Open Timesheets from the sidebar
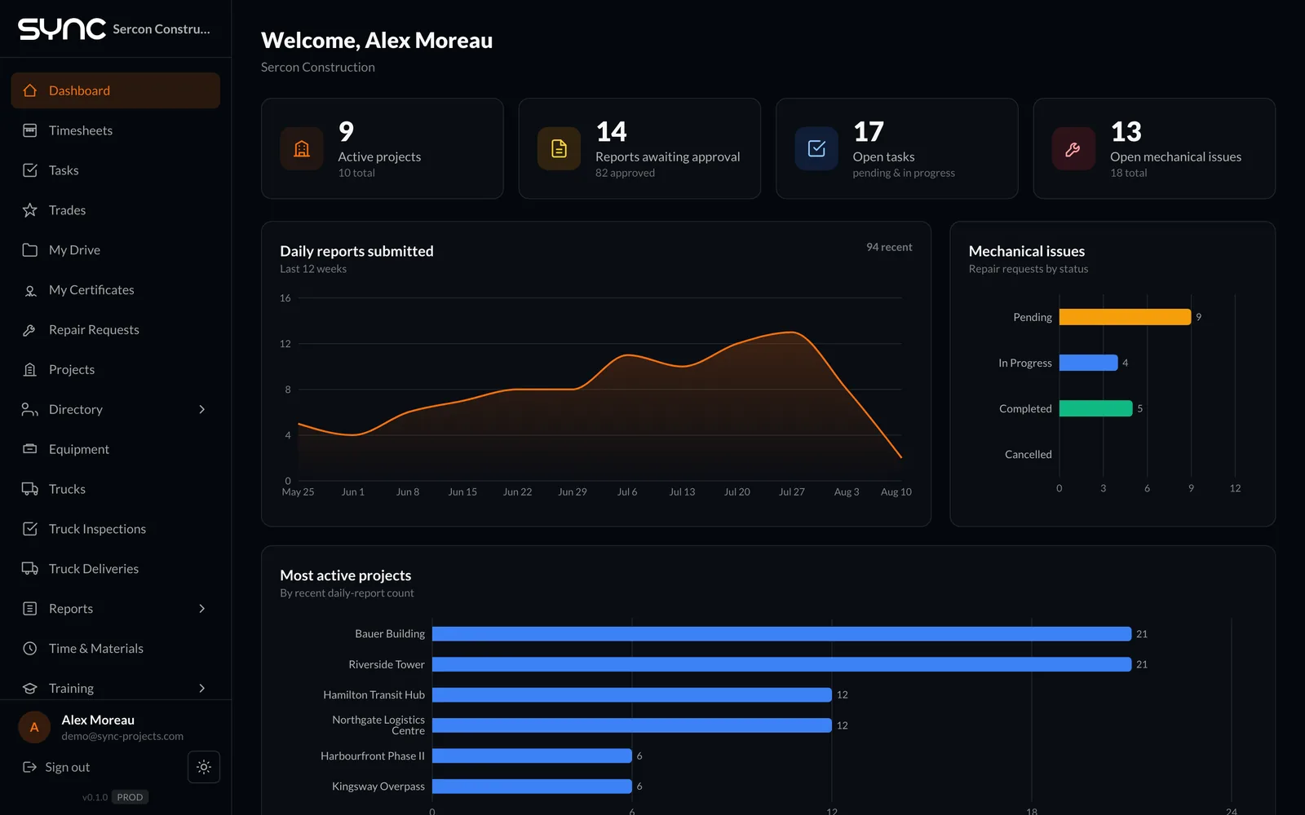The height and width of the screenshot is (815, 1305). pyautogui.click(x=116, y=130)
